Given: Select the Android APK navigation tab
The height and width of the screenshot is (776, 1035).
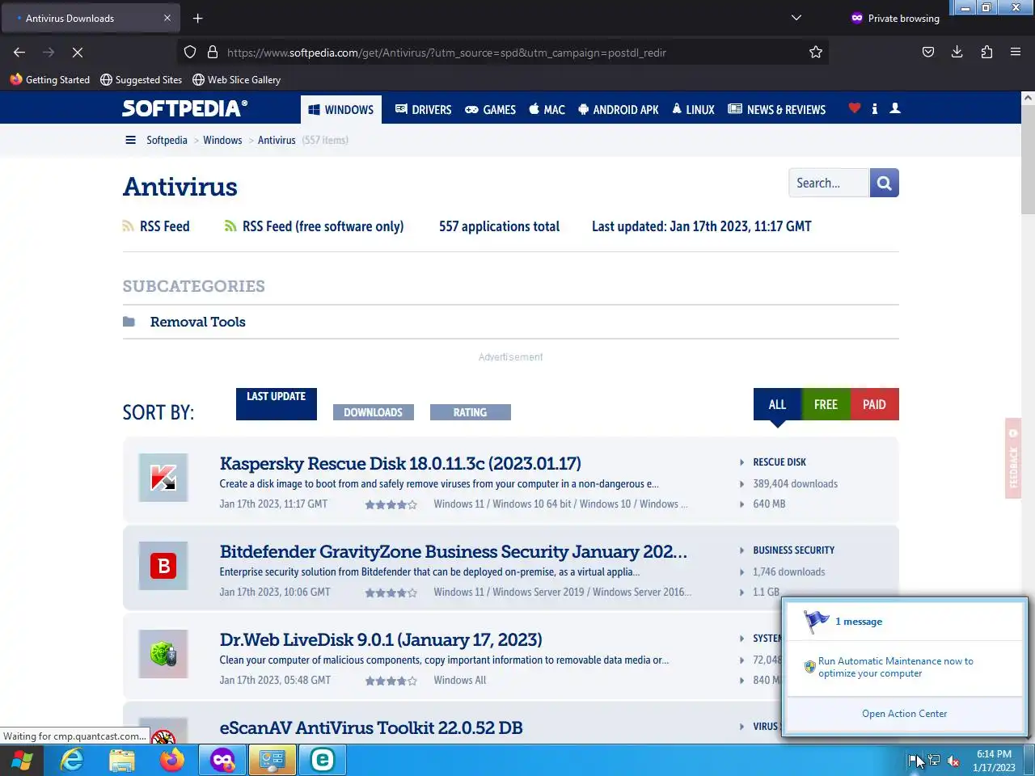Looking at the screenshot, I should coord(619,109).
